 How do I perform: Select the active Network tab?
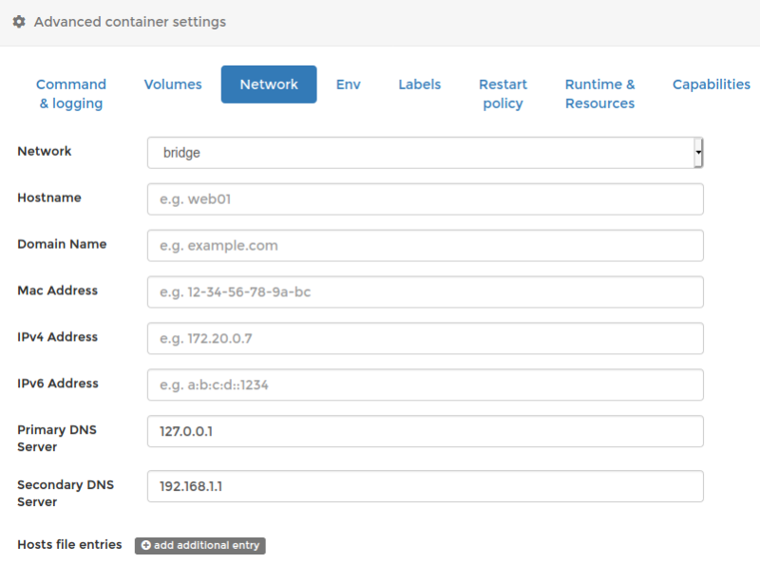coord(269,85)
